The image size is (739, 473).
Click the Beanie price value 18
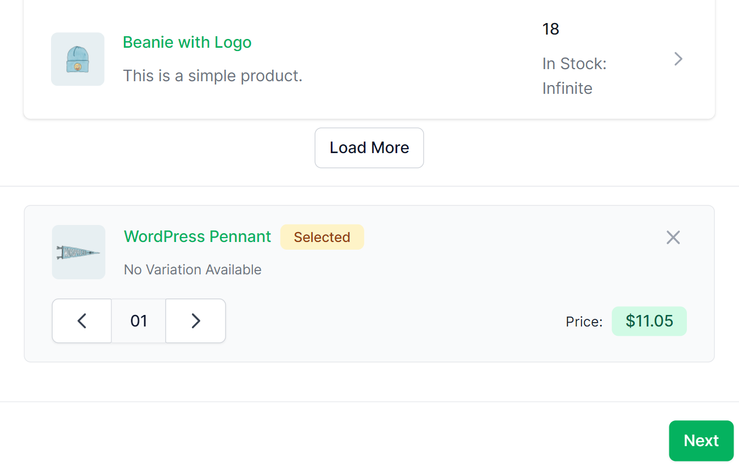[551, 29]
